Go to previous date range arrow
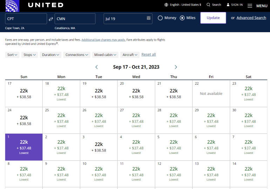Screen dimensions: 270x189 pyautogui.click(x=97, y=67)
